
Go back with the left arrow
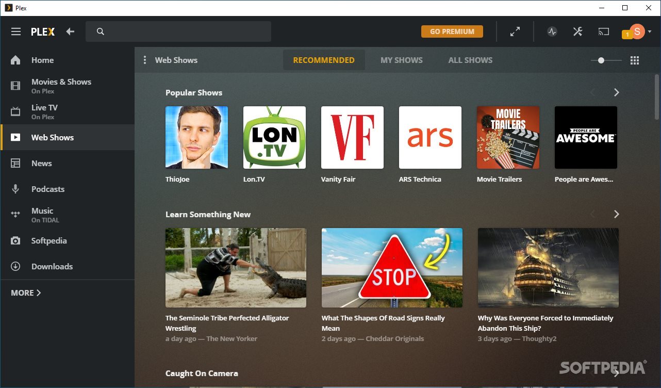(x=70, y=31)
